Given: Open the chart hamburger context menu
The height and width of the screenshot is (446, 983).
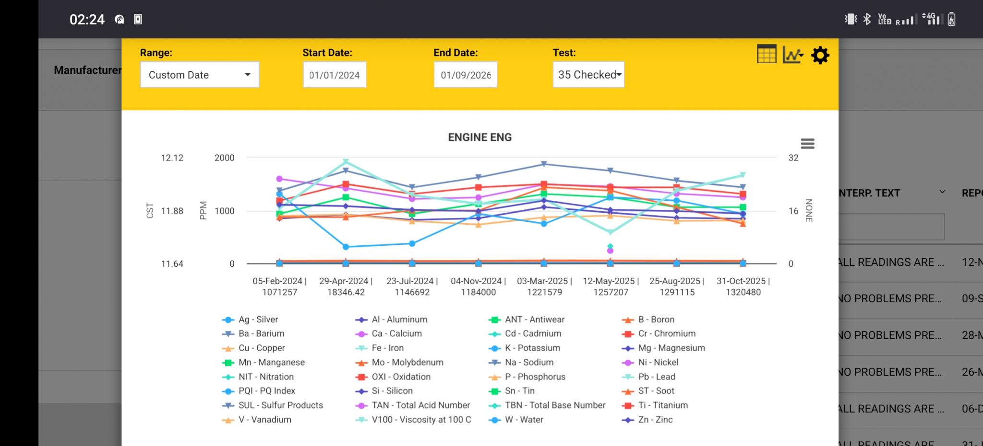Looking at the screenshot, I should [x=807, y=144].
